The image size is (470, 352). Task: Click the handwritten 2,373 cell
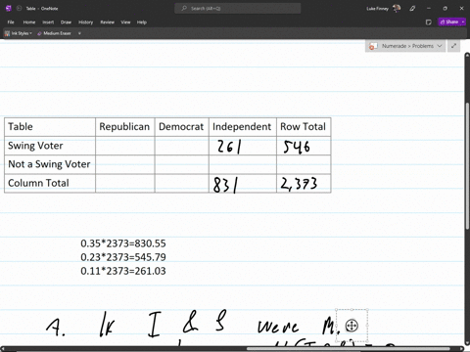(x=304, y=184)
